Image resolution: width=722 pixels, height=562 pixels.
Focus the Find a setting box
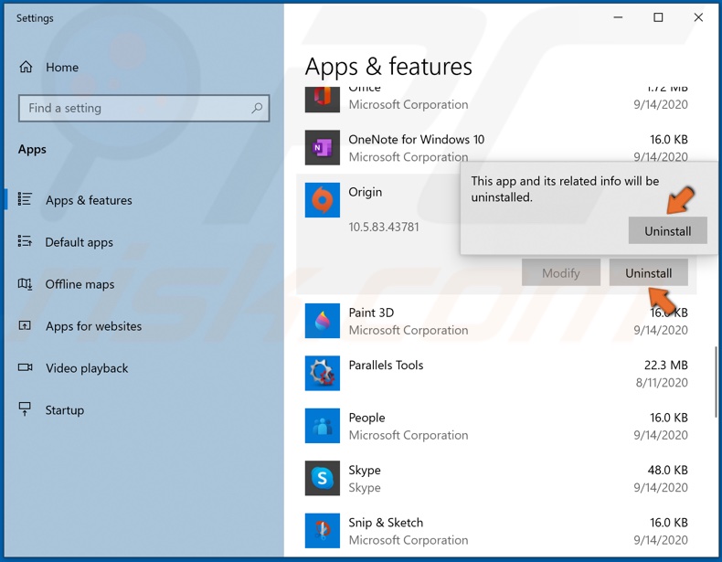coord(144,108)
